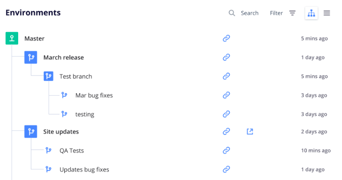Click the Site updates branch icon
This screenshot has width=342, height=180.
pos(31,132)
